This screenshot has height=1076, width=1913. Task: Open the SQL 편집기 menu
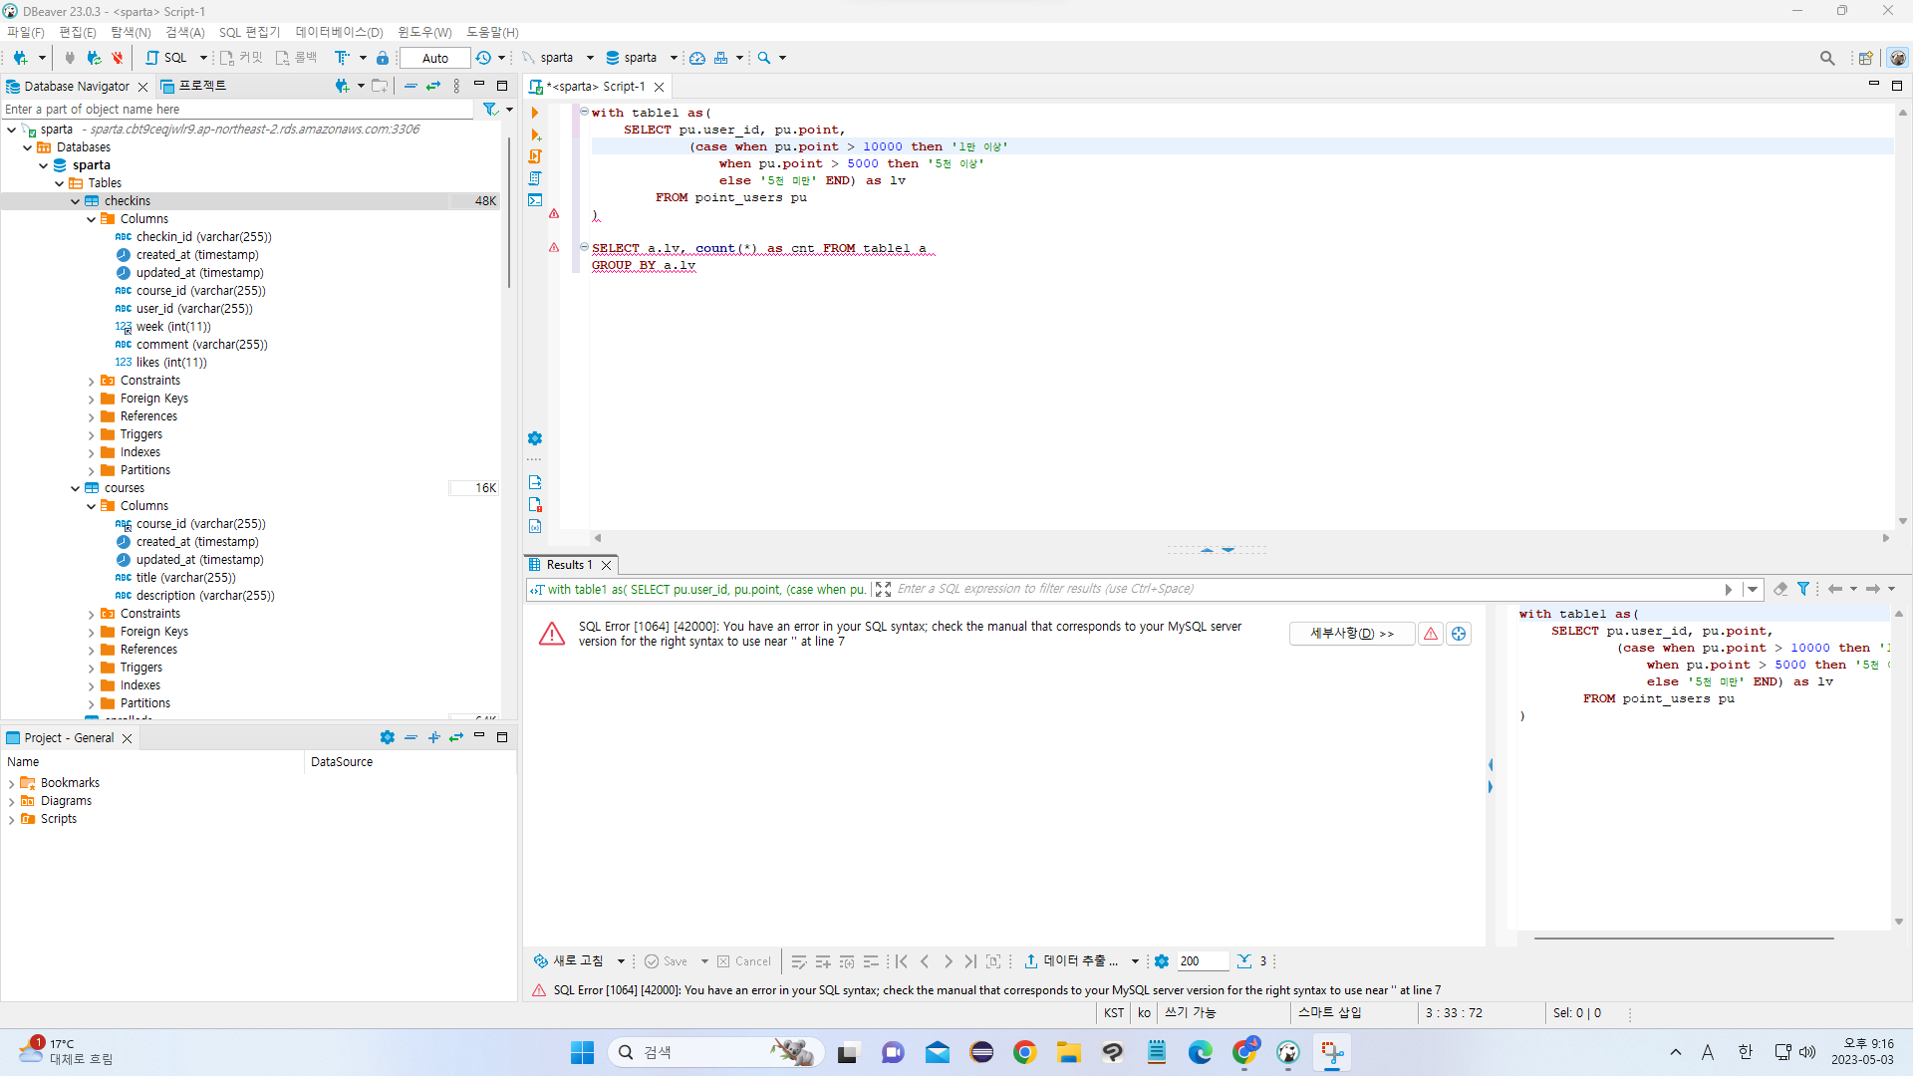point(250,32)
